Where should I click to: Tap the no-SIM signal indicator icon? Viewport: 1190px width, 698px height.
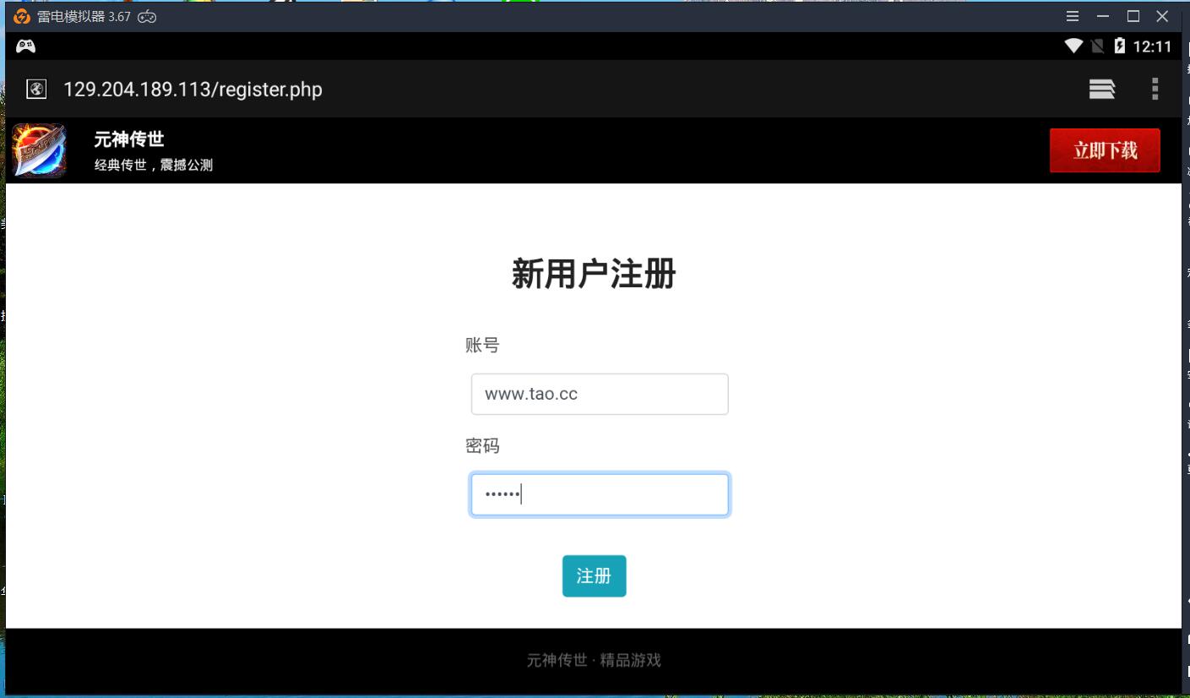pos(1097,46)
